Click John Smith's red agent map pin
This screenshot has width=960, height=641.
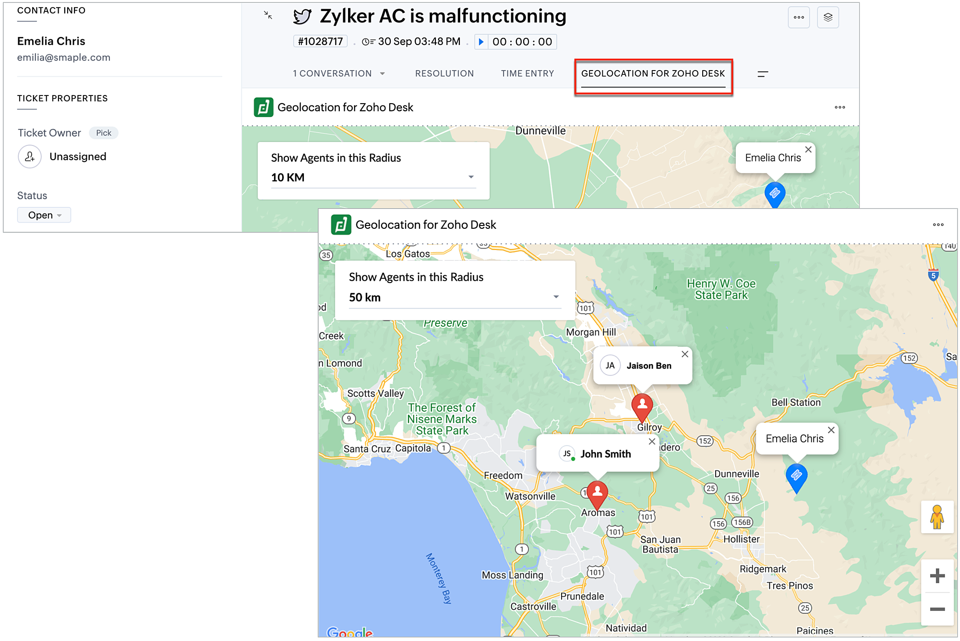(598, 495)
